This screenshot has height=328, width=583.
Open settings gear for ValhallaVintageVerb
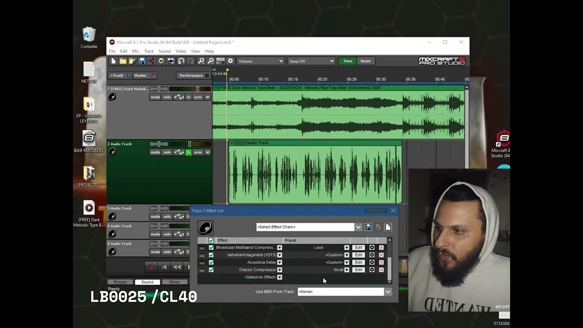372,255
